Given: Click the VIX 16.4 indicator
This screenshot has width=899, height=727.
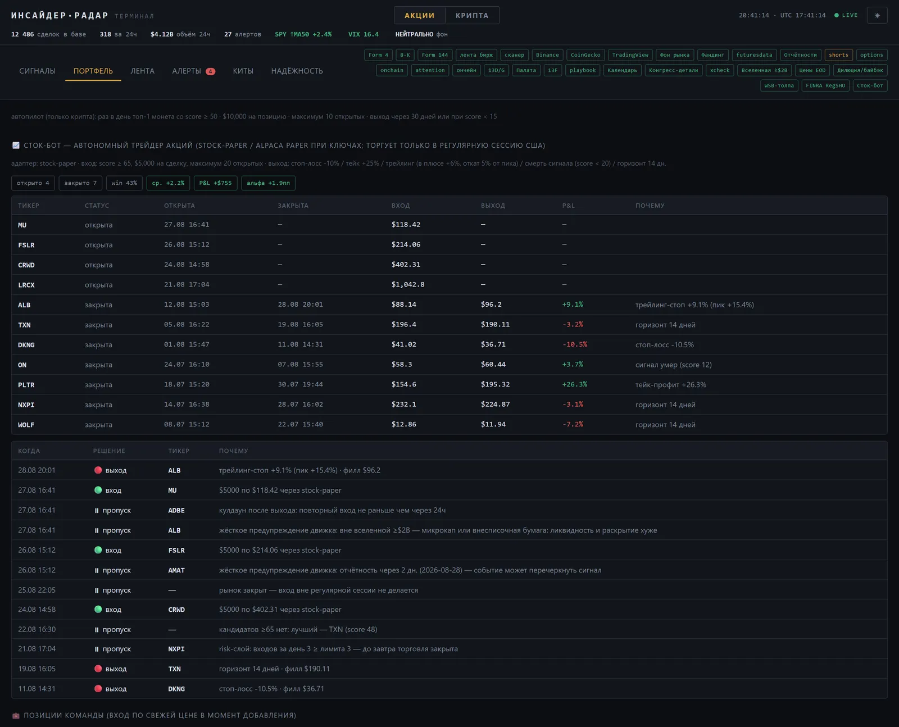Looking at the screenshot, I should click(x=363, y=34).
